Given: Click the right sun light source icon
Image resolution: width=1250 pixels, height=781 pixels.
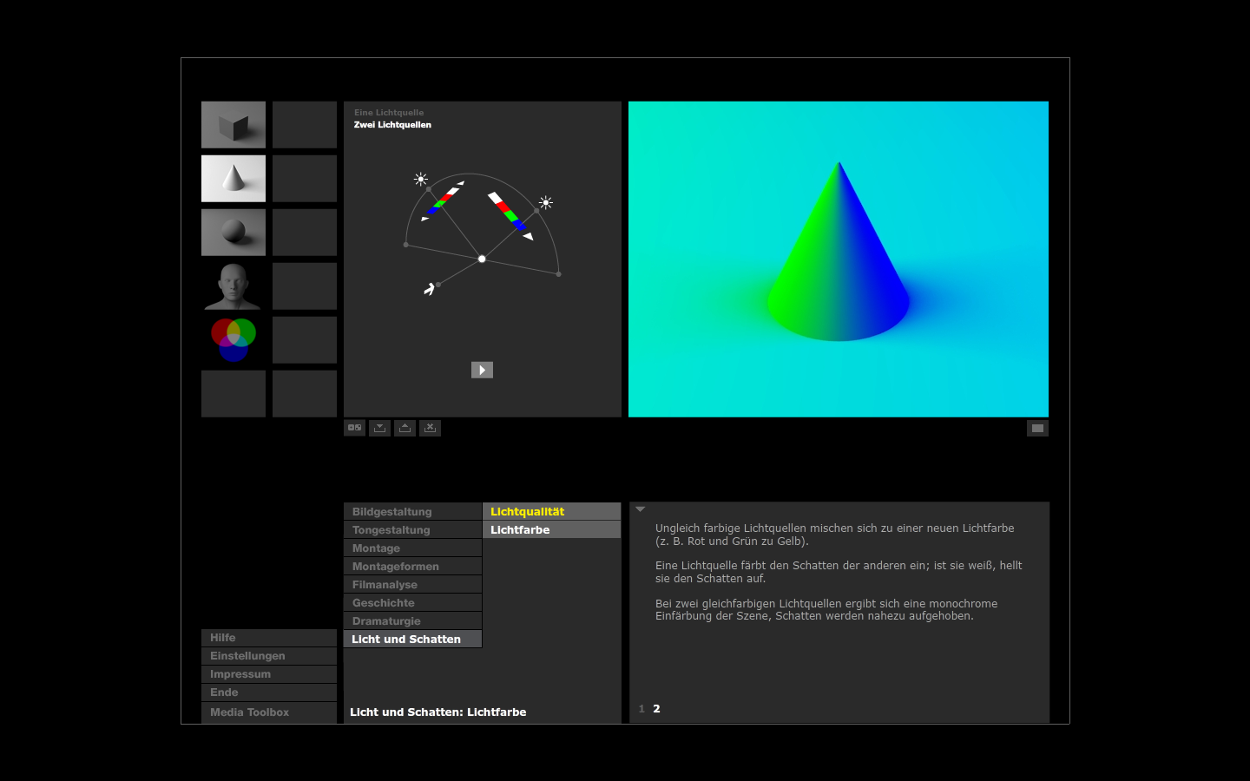Looking at the screenshot, I should pos(546,203).
